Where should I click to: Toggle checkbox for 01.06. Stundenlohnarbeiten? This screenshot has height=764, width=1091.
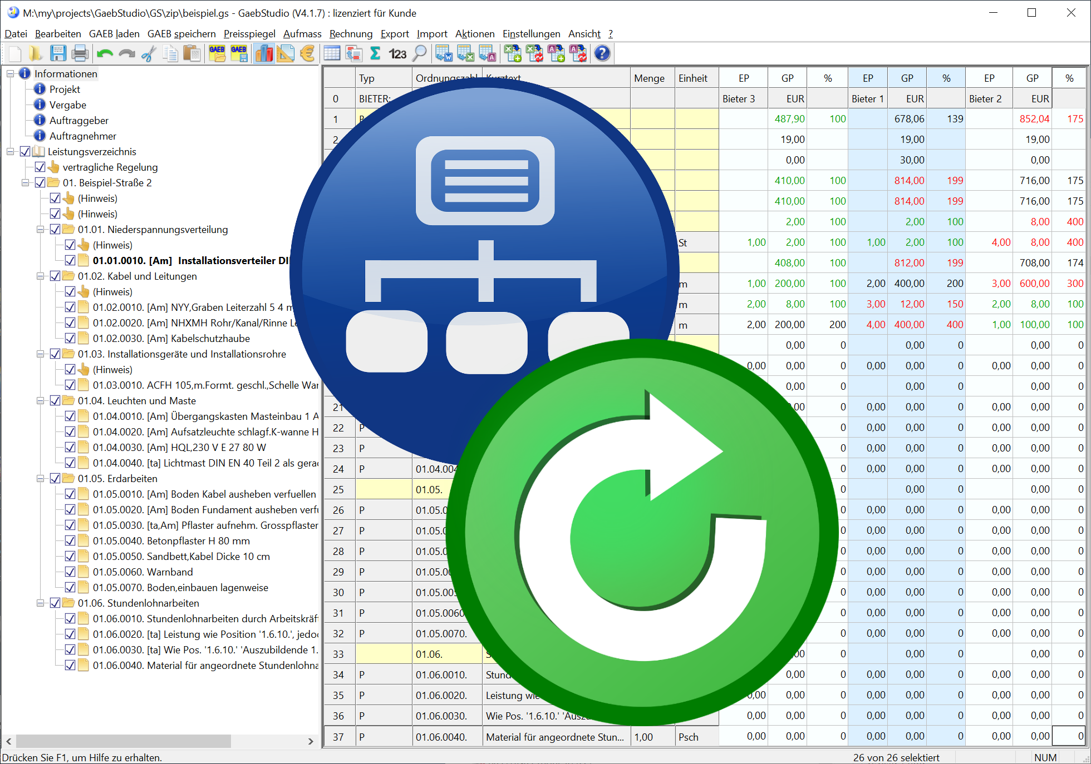pyautogui.click(x=55, y=603)
